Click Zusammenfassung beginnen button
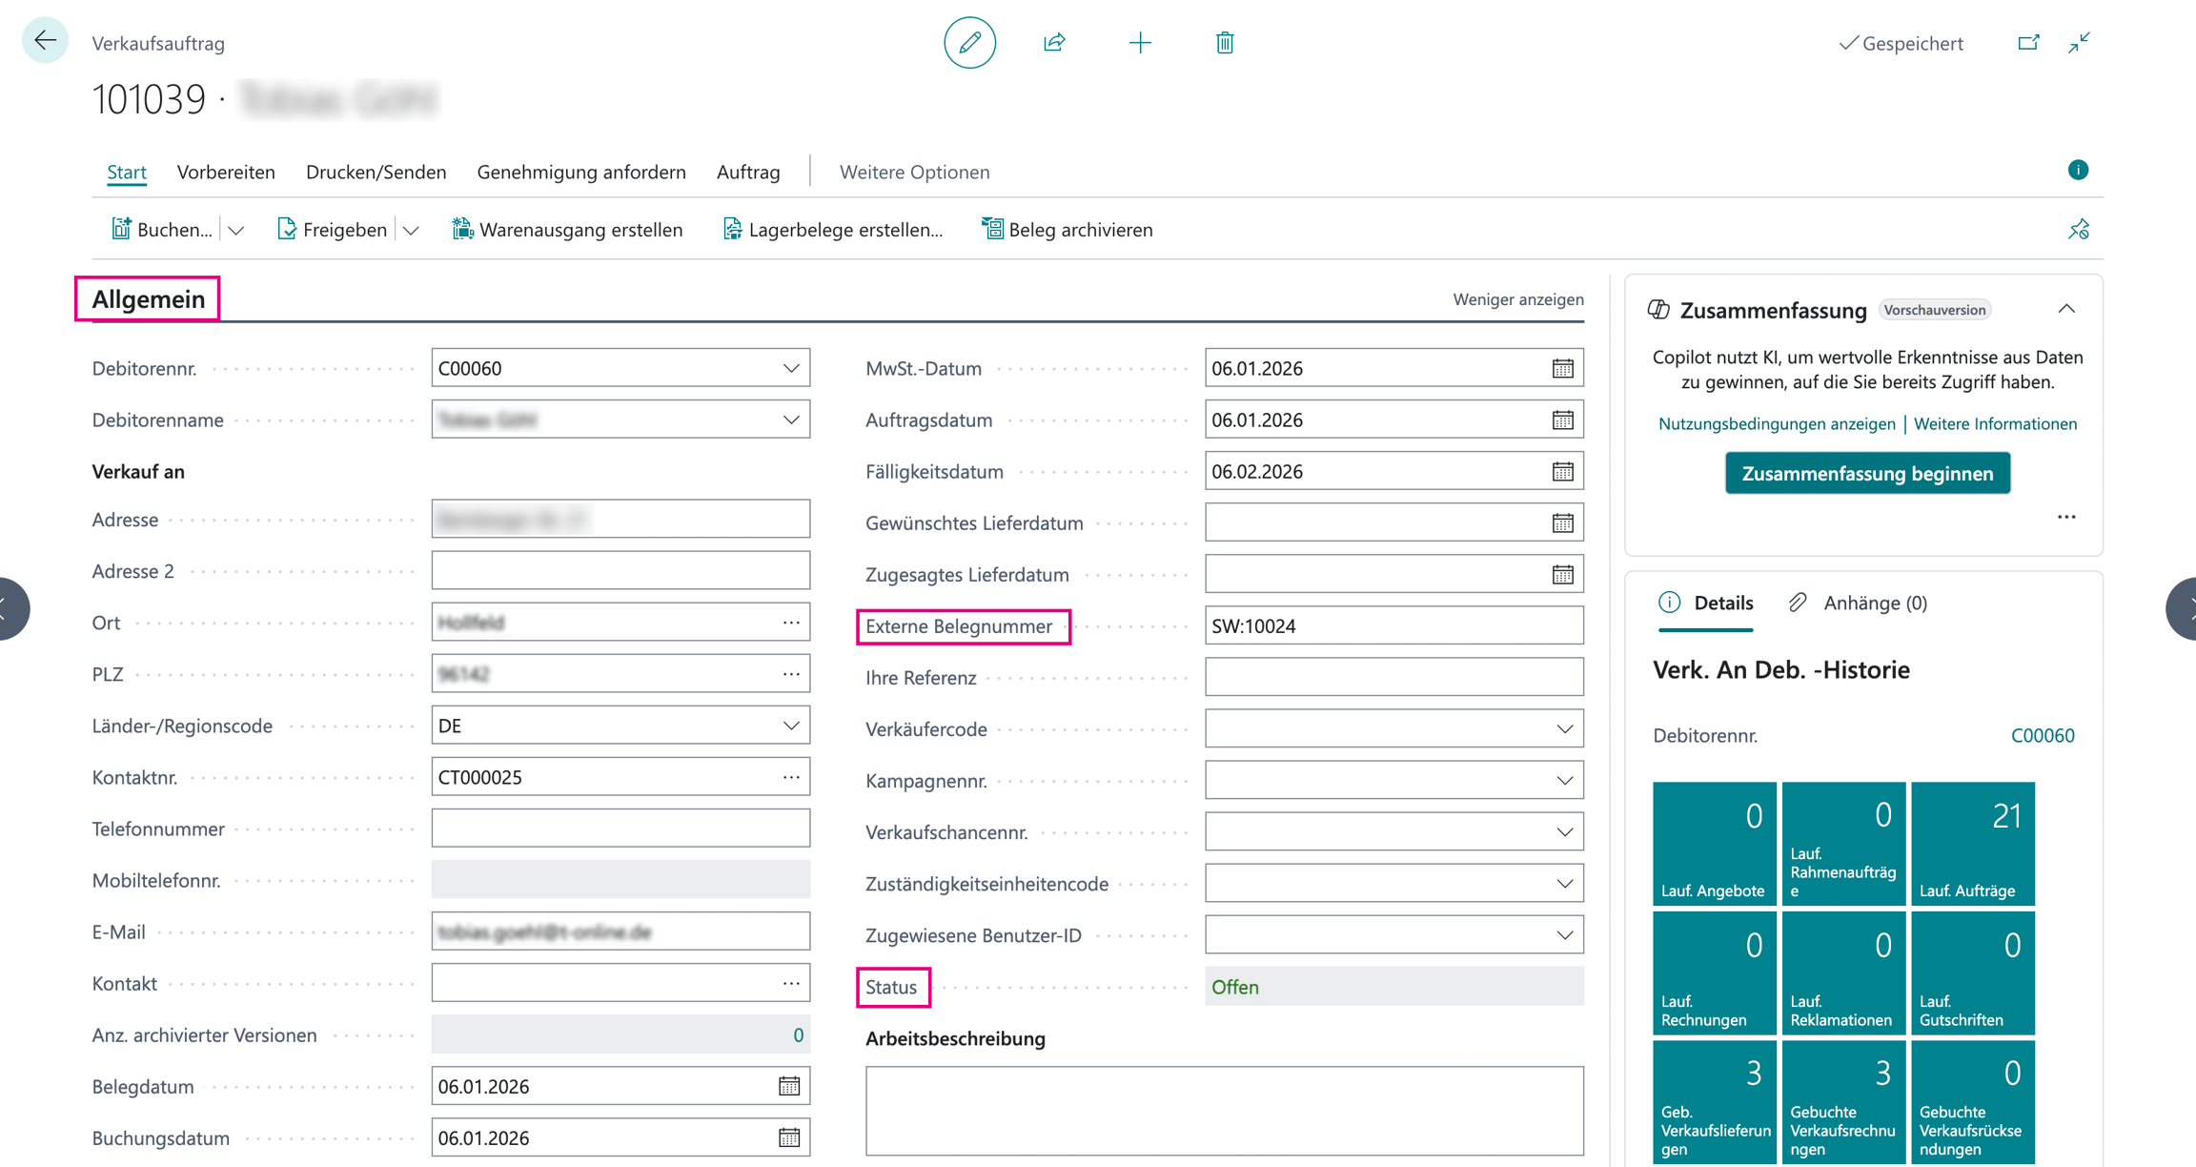The image size is (2196, 1167). 1867,473
